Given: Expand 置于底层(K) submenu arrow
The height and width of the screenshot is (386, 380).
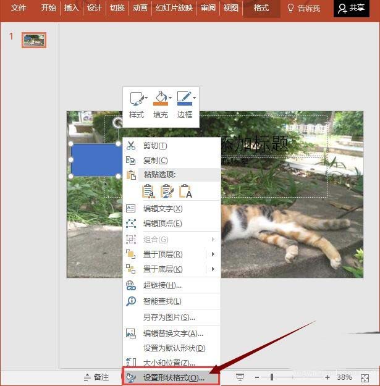Looking at the screenshot, I should pyautogui.click(x=213, y=269).
